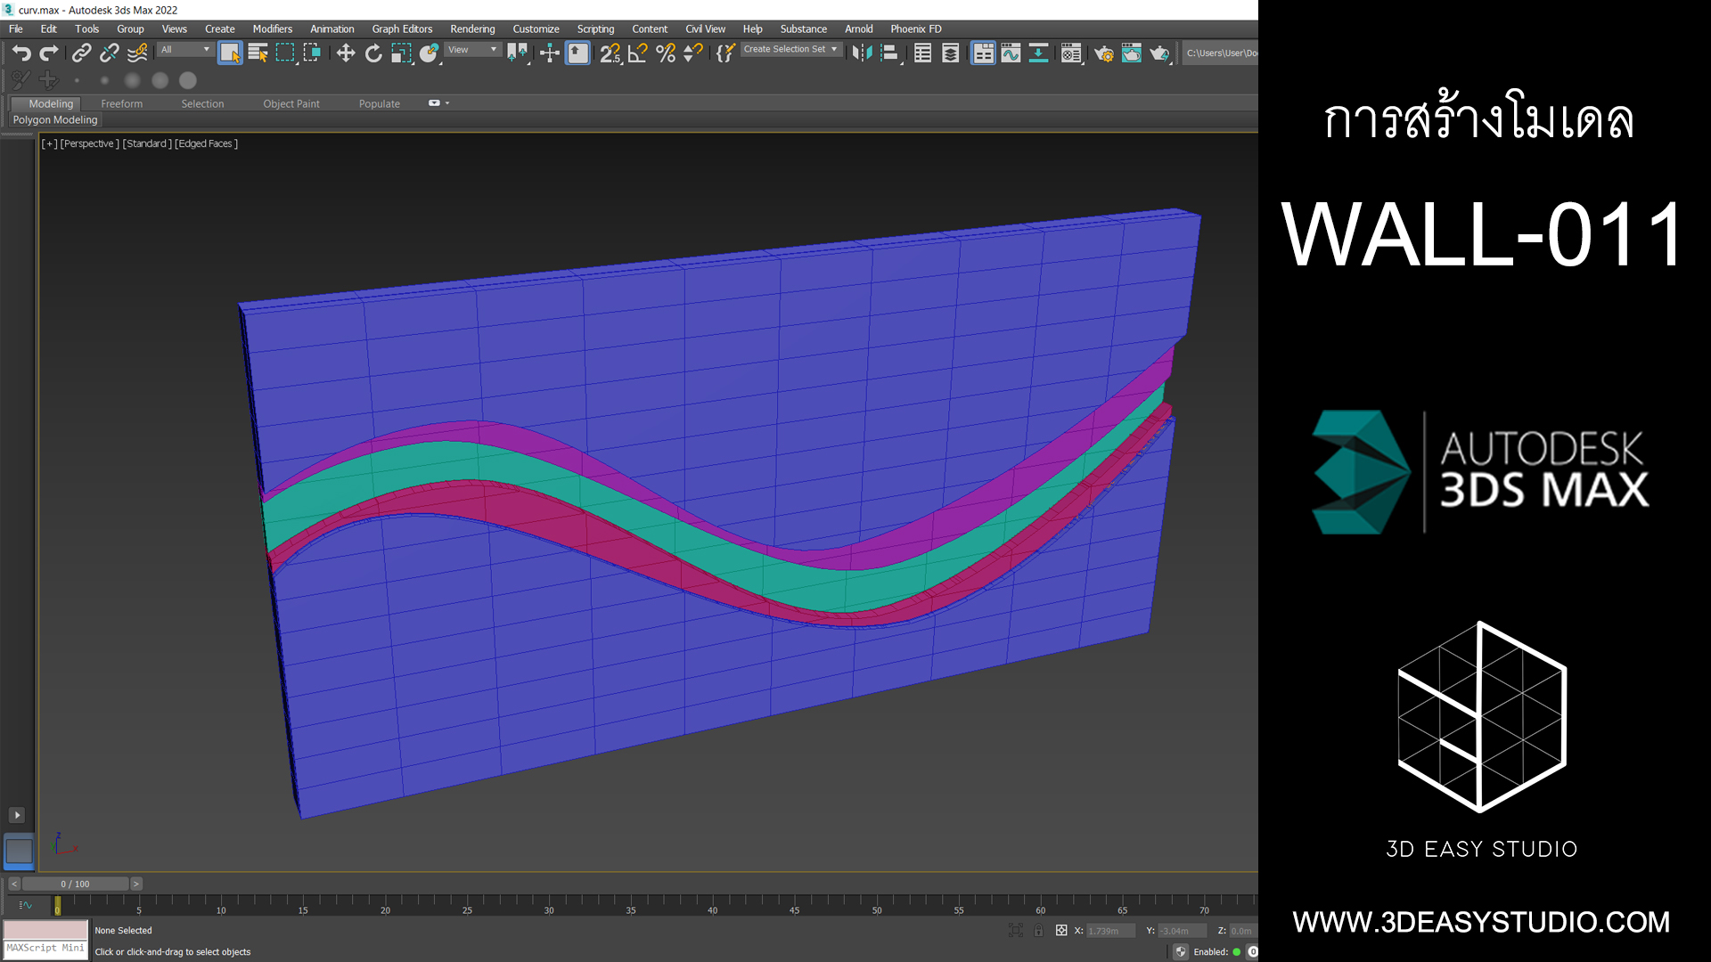Select the Select and Move tool
This screenshot has width=1711, height=962.
(346, 53)
